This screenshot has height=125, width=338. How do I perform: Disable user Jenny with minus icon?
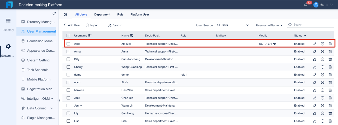pos(322,106)
